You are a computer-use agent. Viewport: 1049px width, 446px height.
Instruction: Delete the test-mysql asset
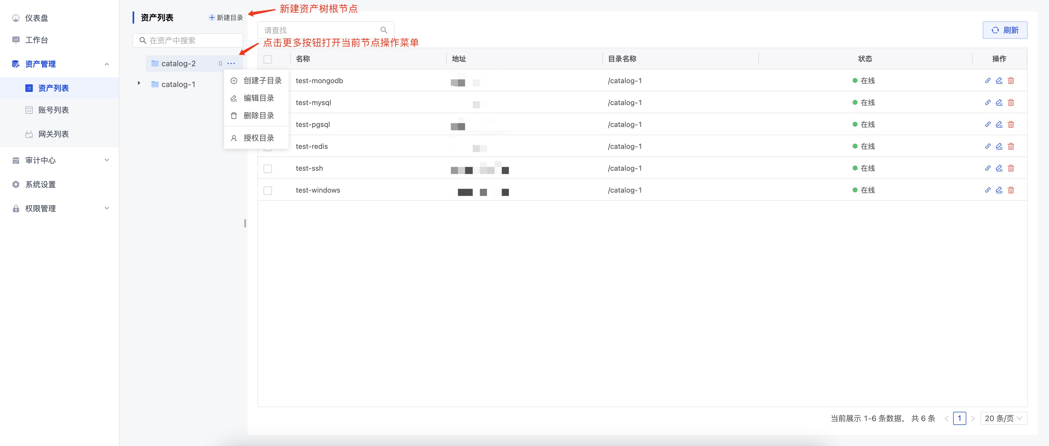pos(1011,103)
